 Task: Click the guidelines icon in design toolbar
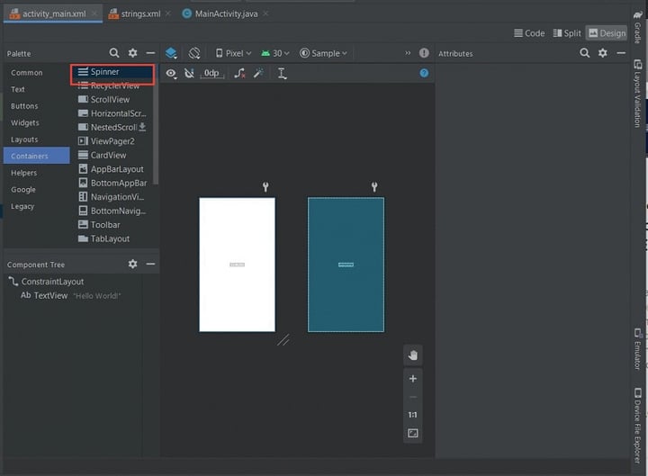click(x=282, y=73)
